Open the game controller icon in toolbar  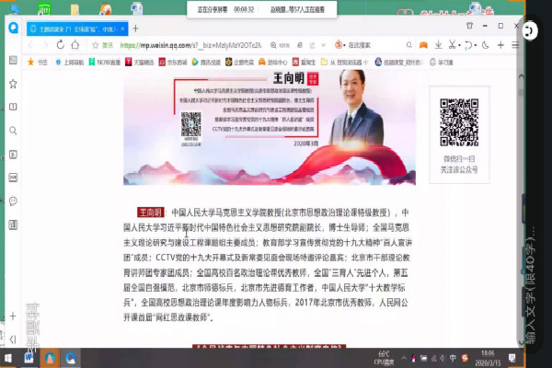tap(423, 45)
